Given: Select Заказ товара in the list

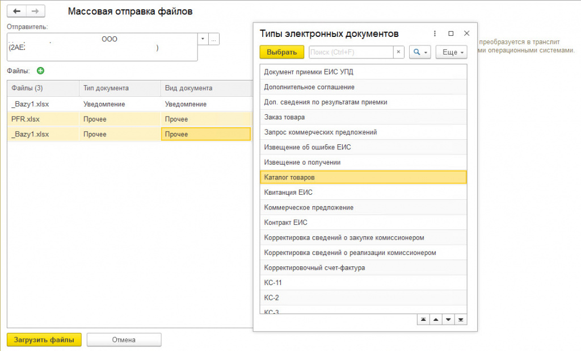Looking at the screenshot, I should point(284,117).
